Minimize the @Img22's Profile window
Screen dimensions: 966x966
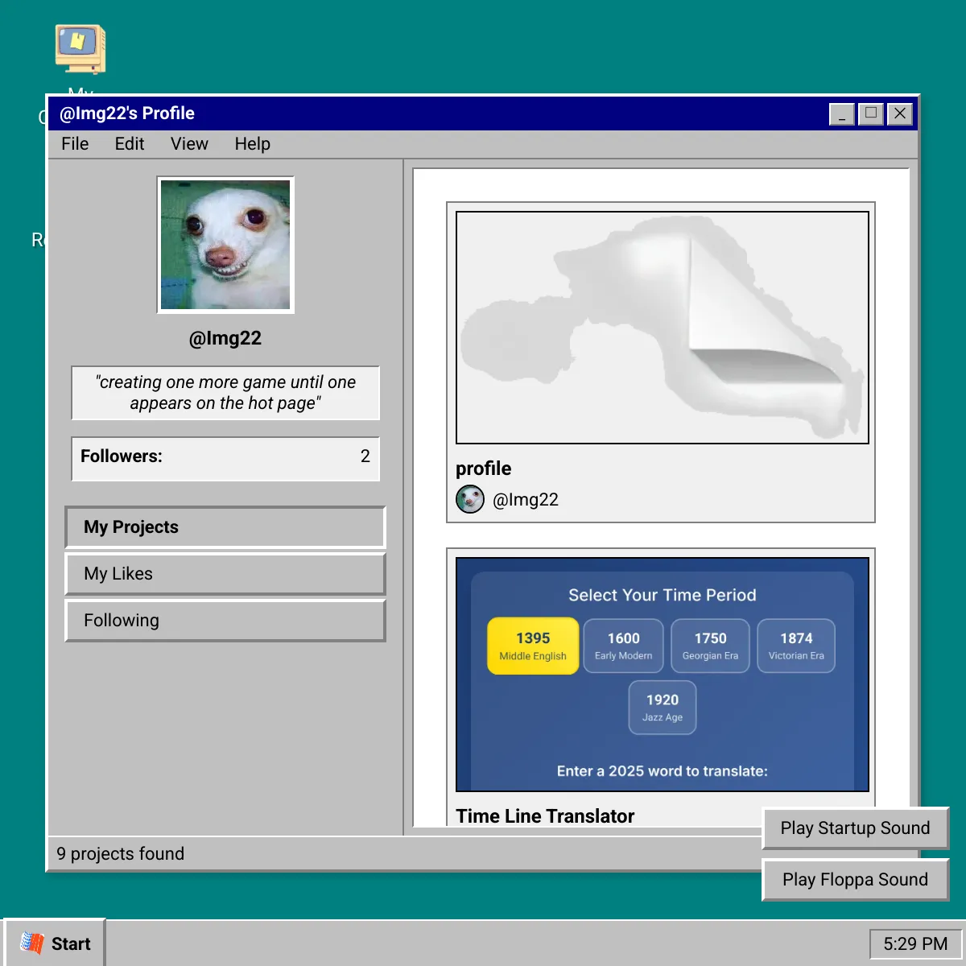point(842,114)
